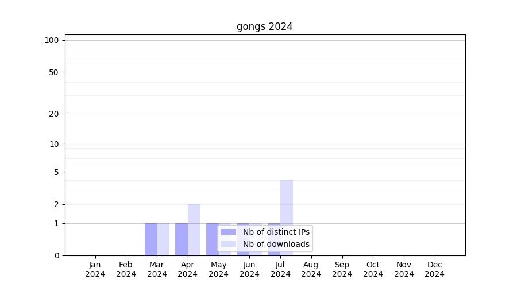
Task: Click the Mar 2024 downloads bar
Action: 163,239
